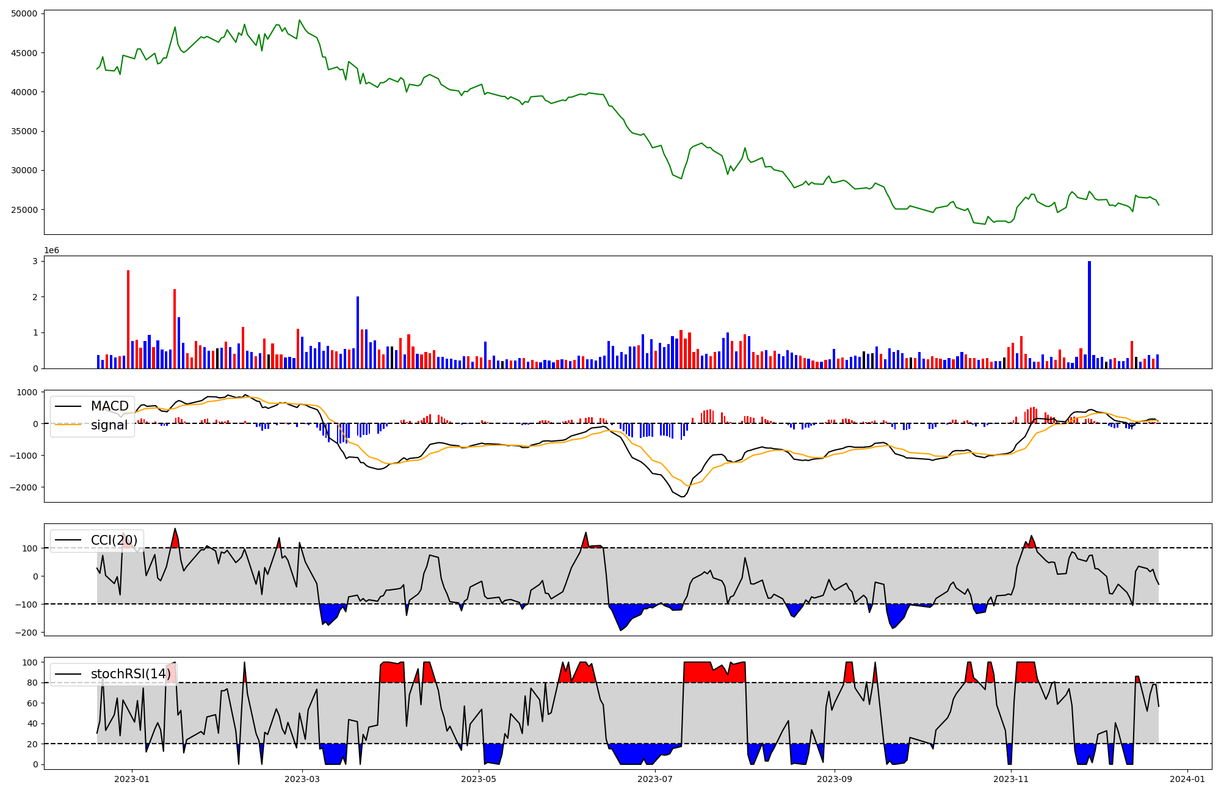
Task: Click the 2023-11 x-axis date label
Action: point(1011,779)
